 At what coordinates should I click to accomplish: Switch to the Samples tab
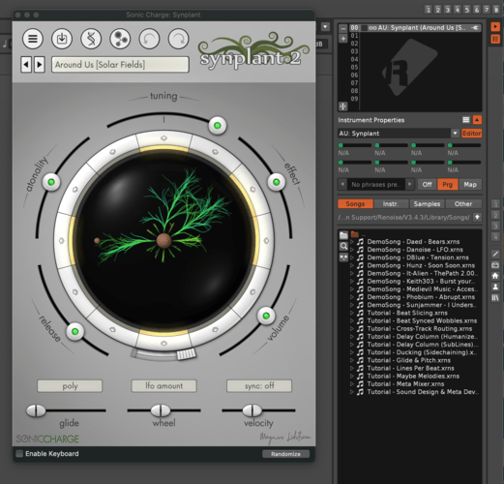(427, 204)
